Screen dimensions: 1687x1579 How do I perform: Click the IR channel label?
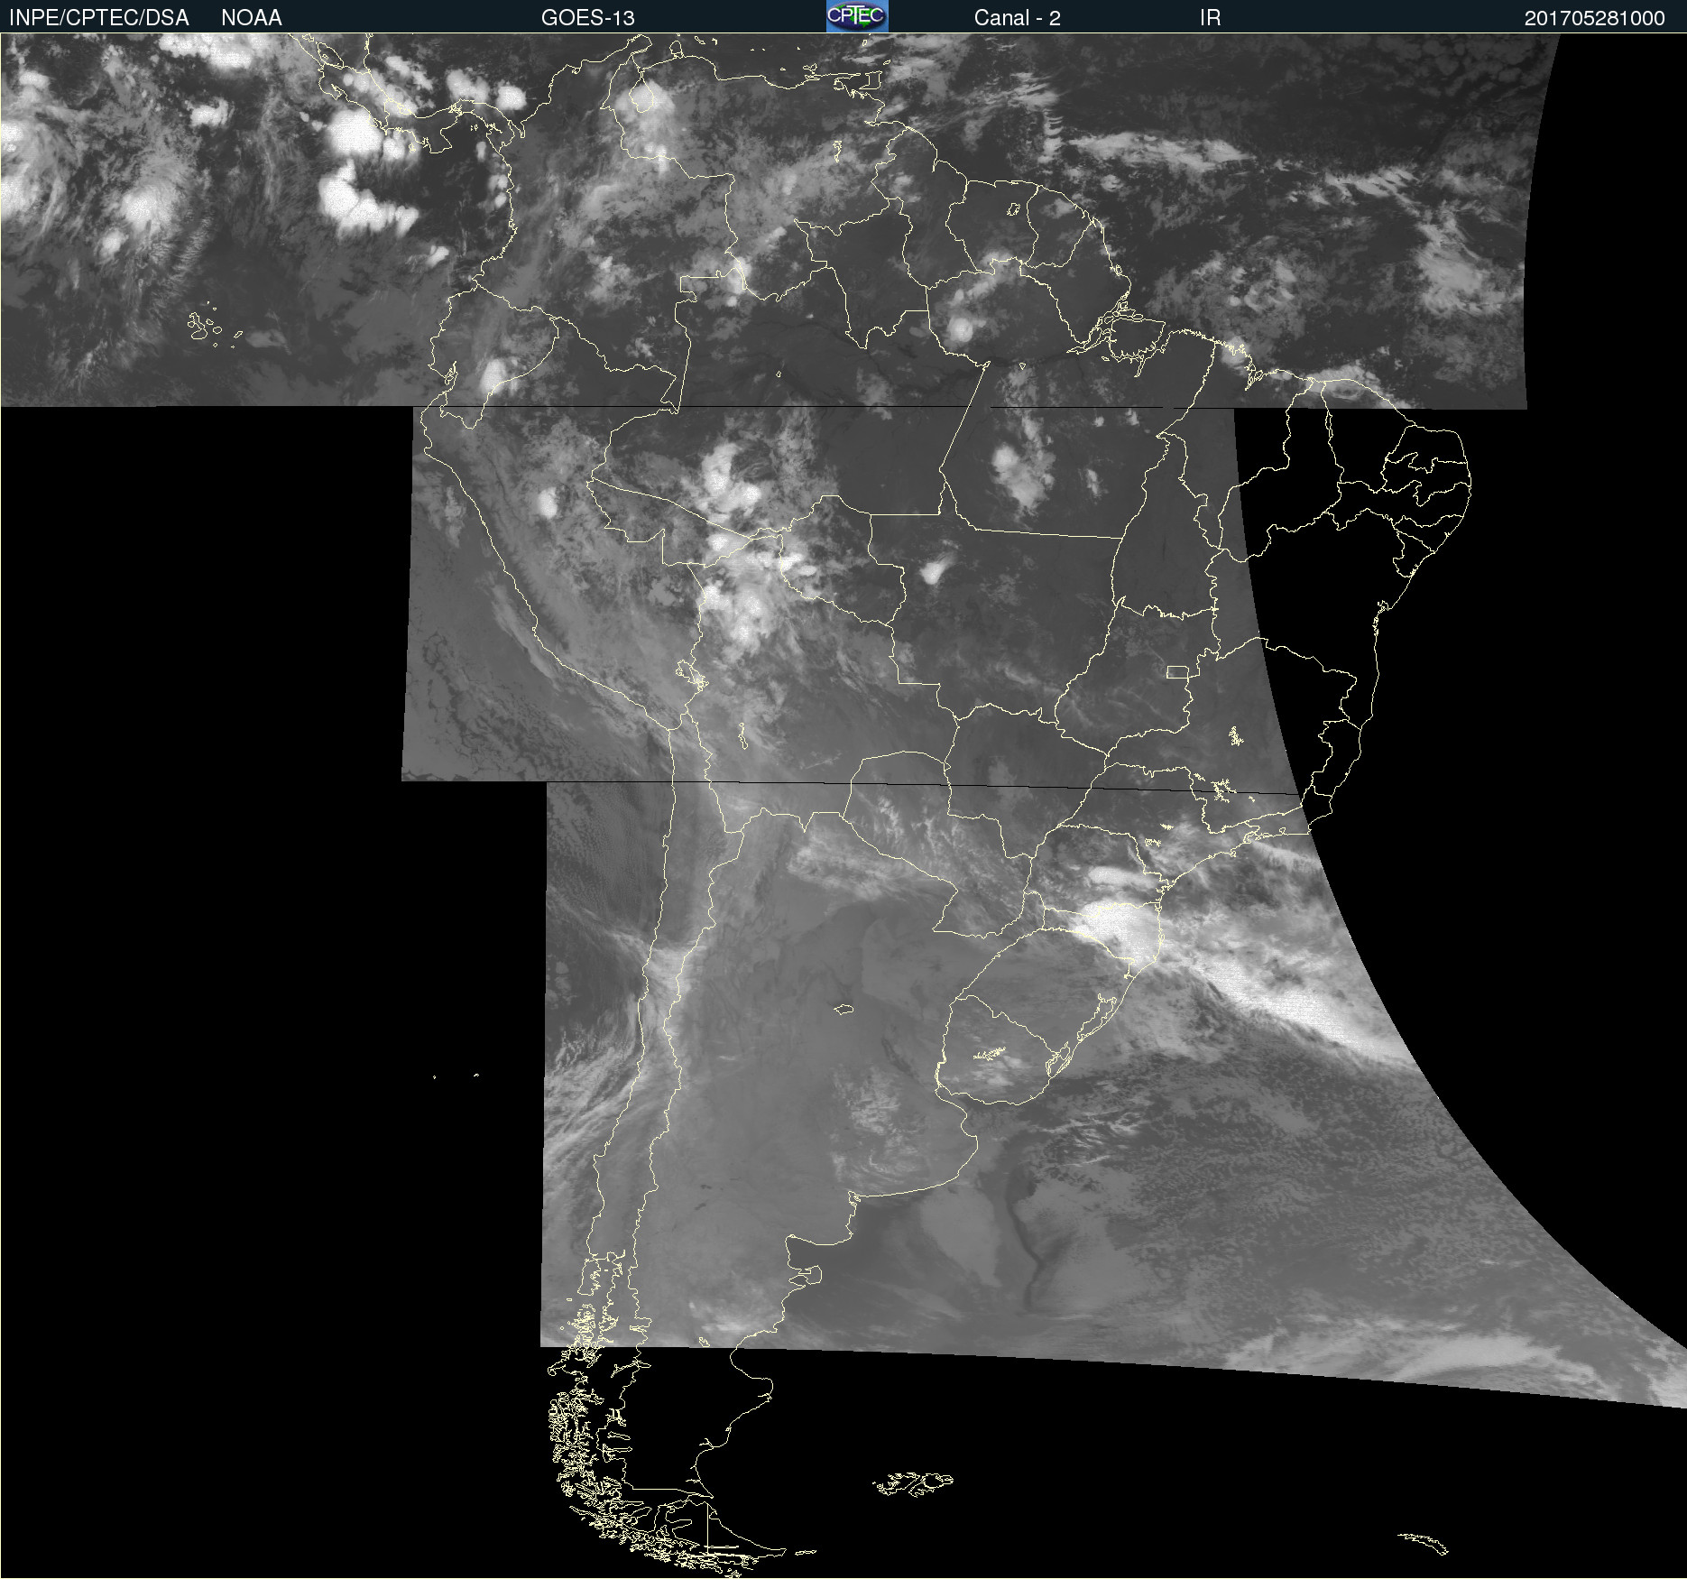point(1211,18)
